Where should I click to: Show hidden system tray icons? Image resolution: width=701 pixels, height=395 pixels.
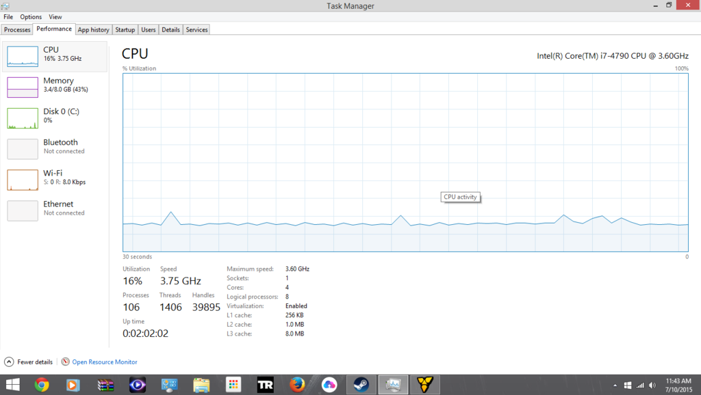click(614, 385)
